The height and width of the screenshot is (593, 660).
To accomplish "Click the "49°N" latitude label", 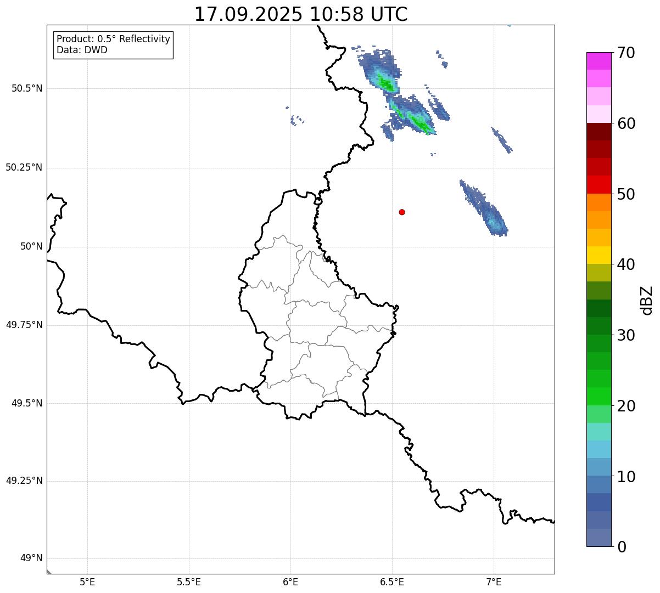I will 31,558.
